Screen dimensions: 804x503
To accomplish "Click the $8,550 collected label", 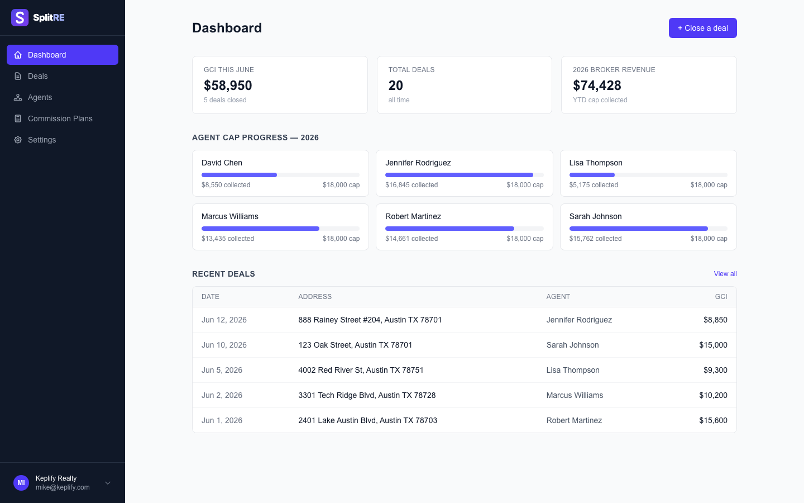I will tap(226, 185).
